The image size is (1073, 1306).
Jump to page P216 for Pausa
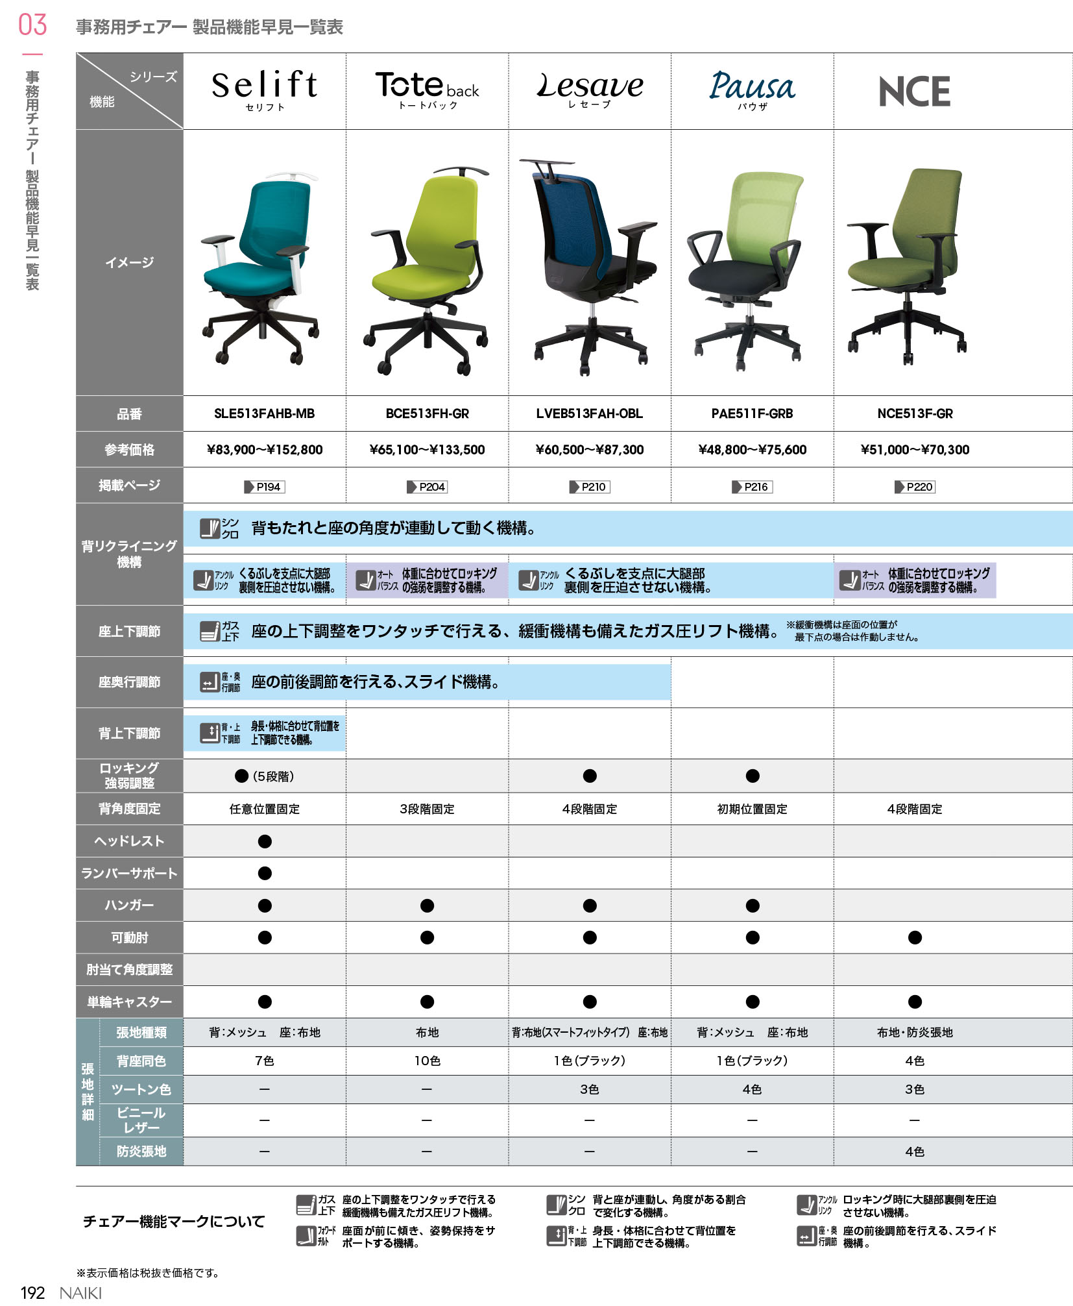pyautogui.click(x=752, y=487)
